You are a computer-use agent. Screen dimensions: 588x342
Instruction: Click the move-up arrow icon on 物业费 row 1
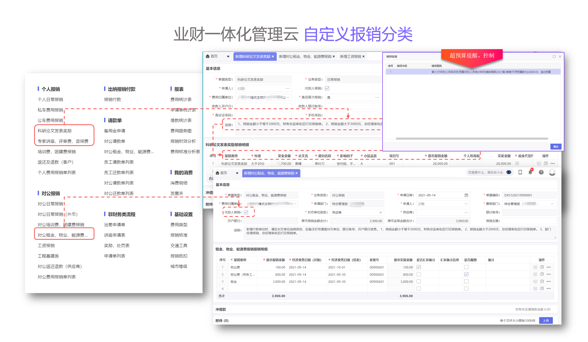[535, 267]
